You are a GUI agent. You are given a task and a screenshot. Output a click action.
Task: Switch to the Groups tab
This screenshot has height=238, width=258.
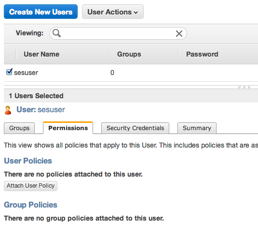tap(19, 128)
